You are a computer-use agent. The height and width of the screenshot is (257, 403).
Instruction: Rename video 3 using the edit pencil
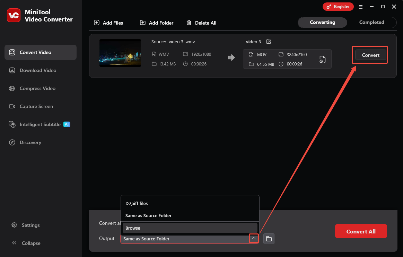point(269,41)
